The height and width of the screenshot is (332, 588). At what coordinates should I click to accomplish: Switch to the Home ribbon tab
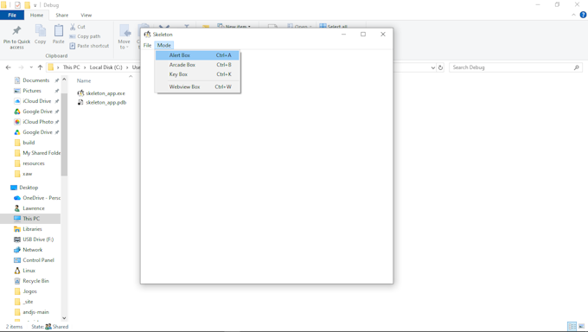coord(36,16)
